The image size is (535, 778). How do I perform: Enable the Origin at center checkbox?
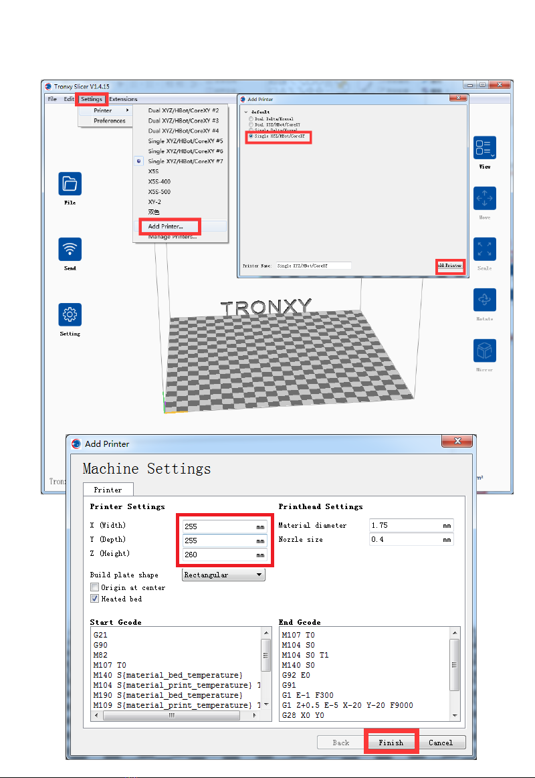[95, 587]
